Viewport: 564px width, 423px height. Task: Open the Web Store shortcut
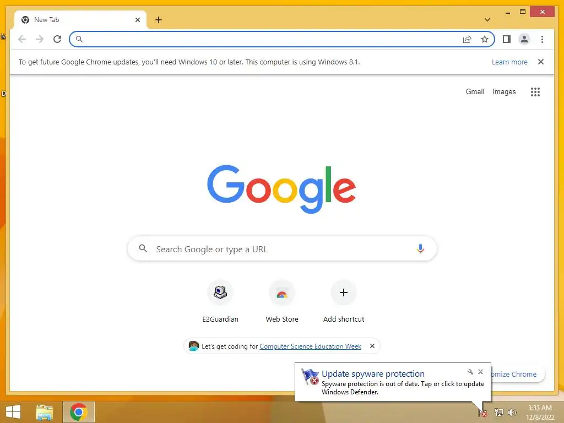pyautogui.click(x=282, y=301)
